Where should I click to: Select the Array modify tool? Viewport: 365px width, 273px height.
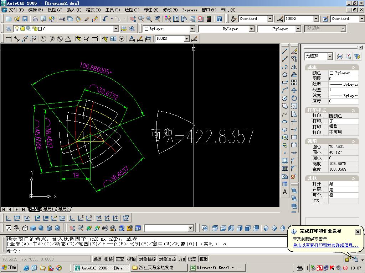point(294,82)
